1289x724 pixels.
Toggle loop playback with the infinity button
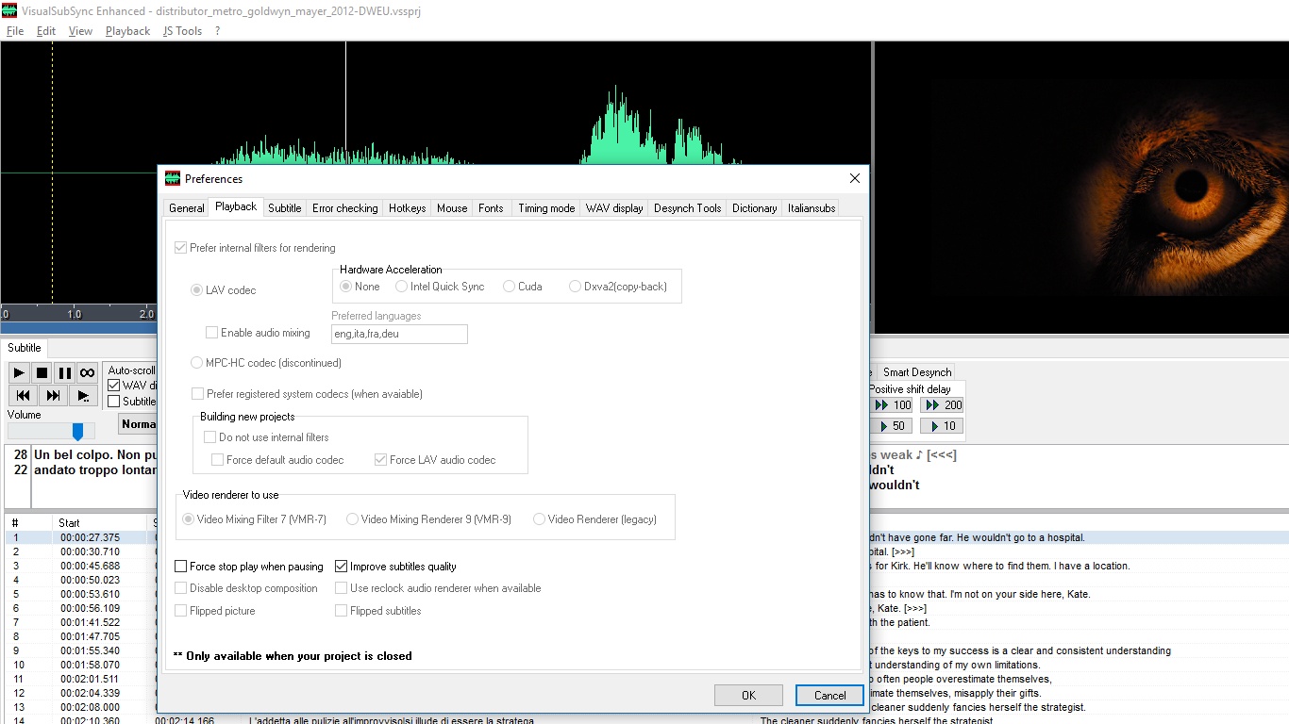tap(87, 373)
